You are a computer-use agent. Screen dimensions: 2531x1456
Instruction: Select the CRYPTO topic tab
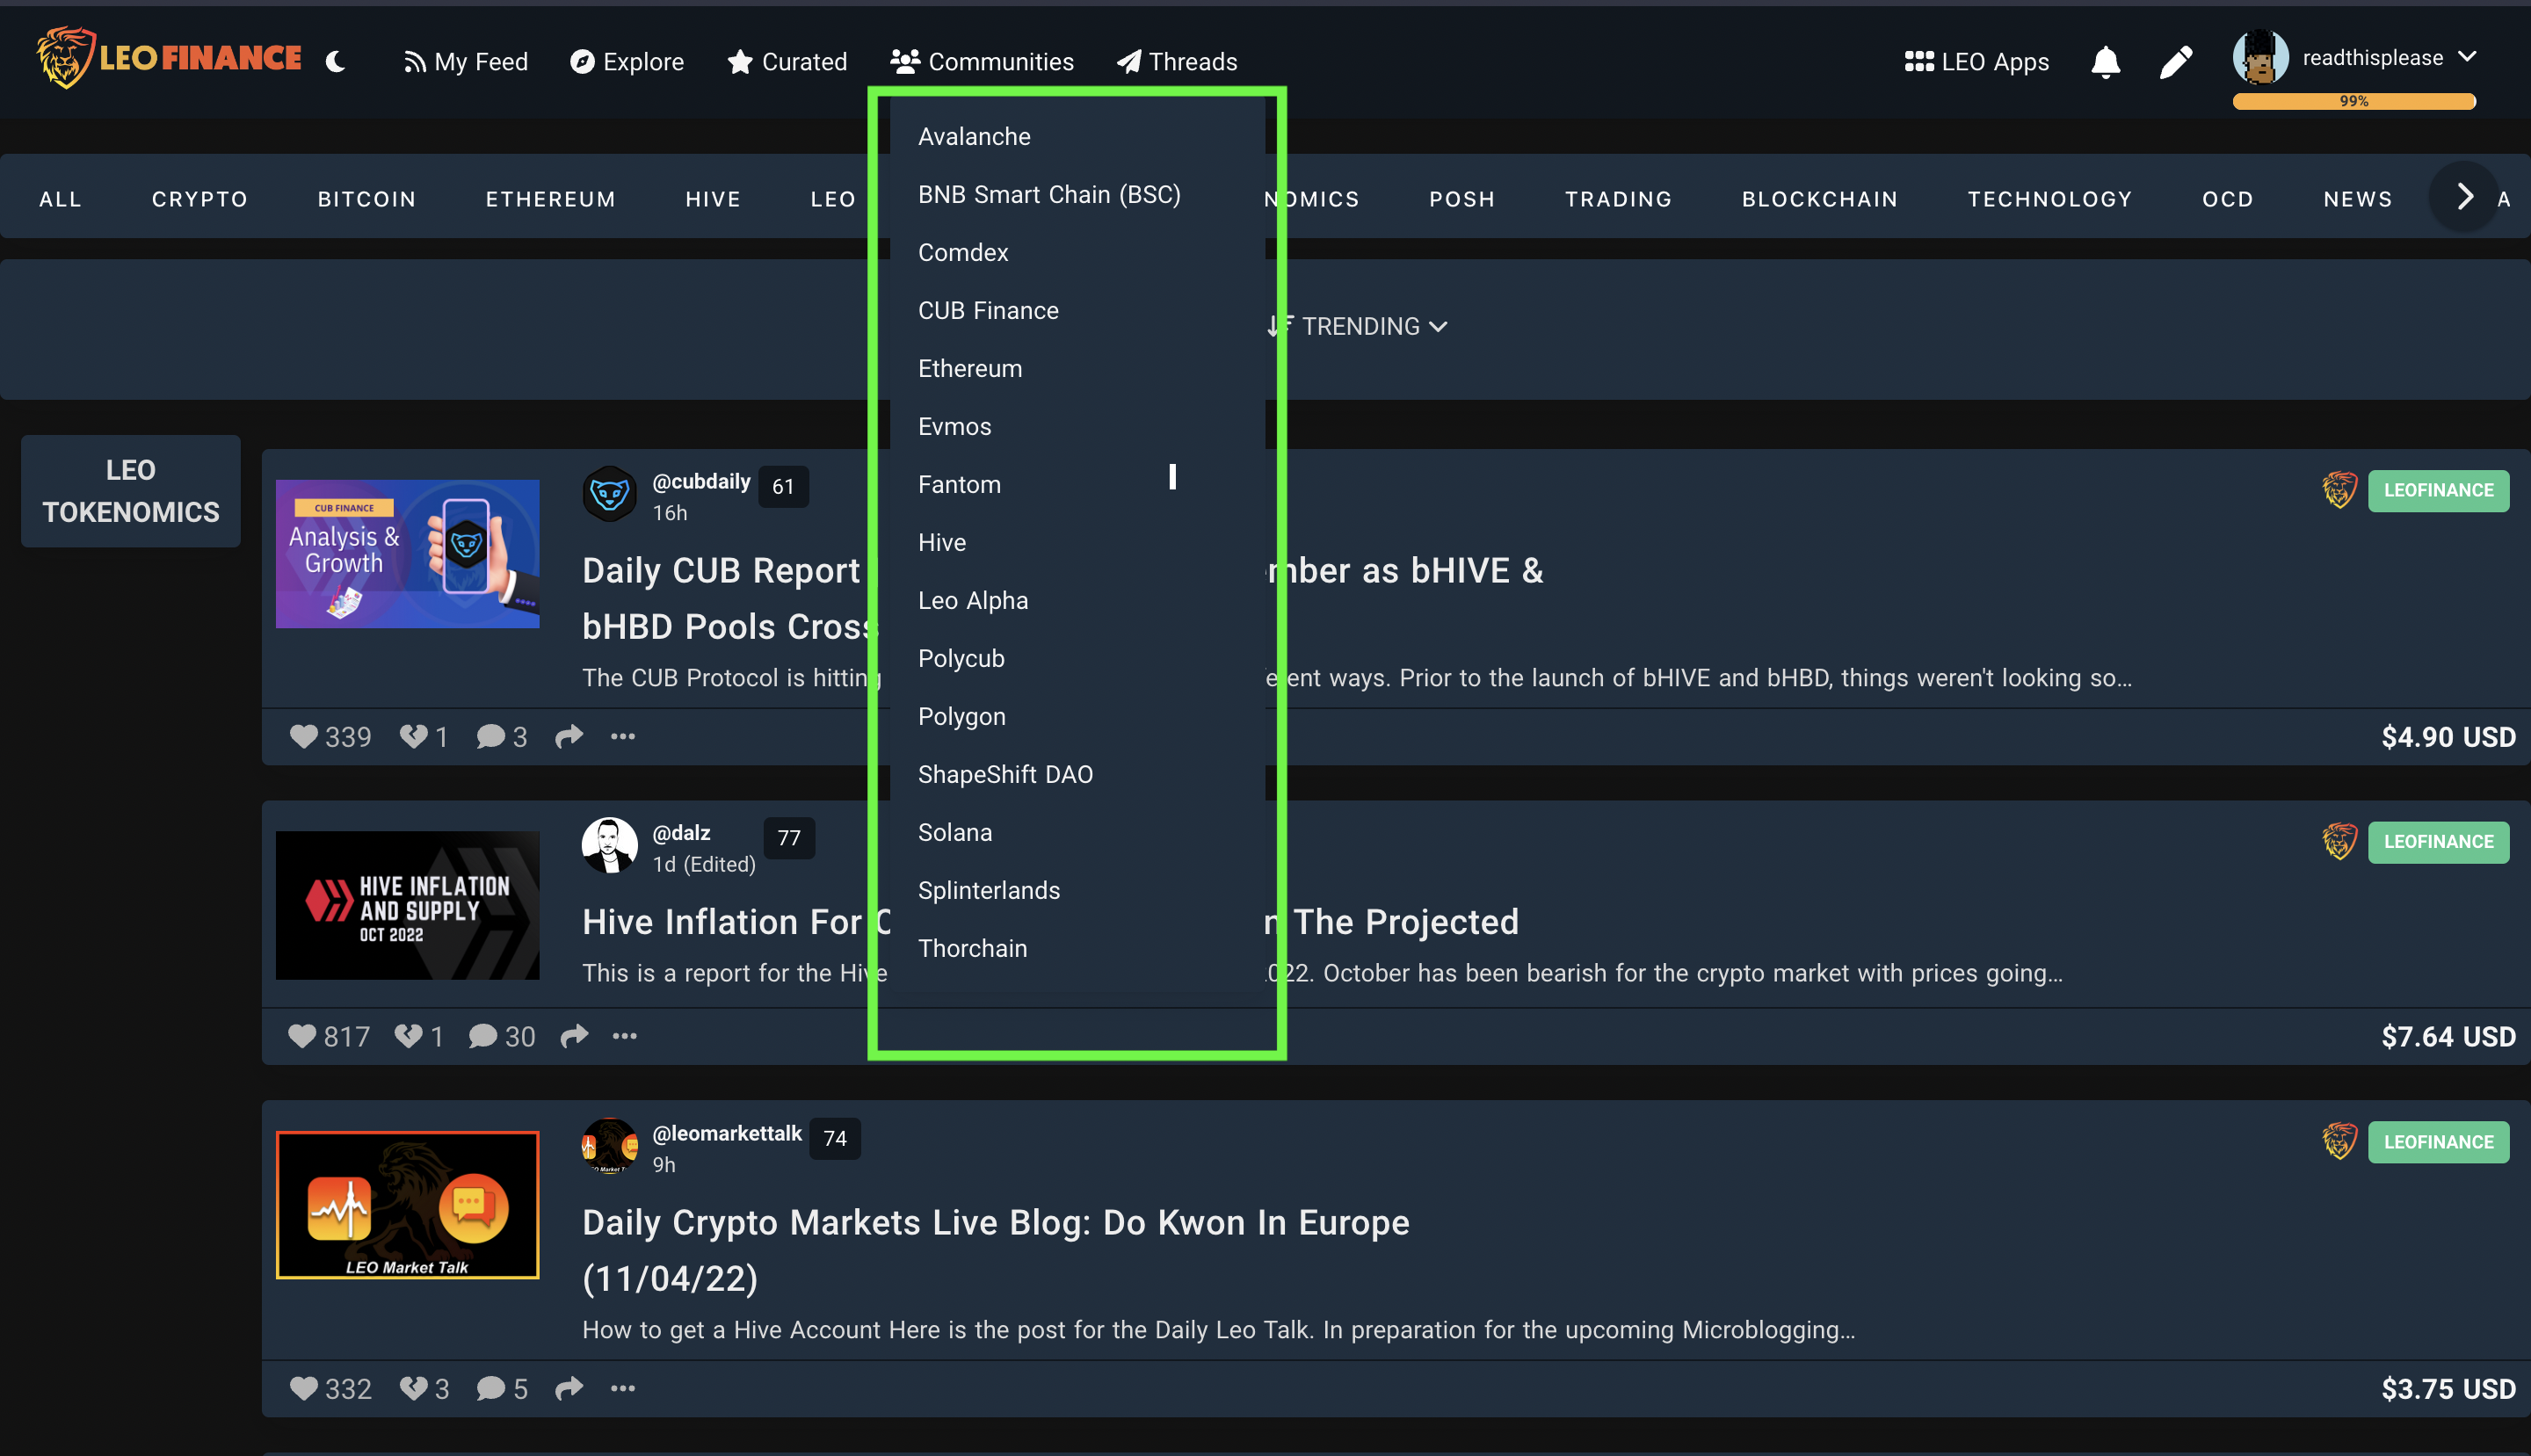(200, 198)
